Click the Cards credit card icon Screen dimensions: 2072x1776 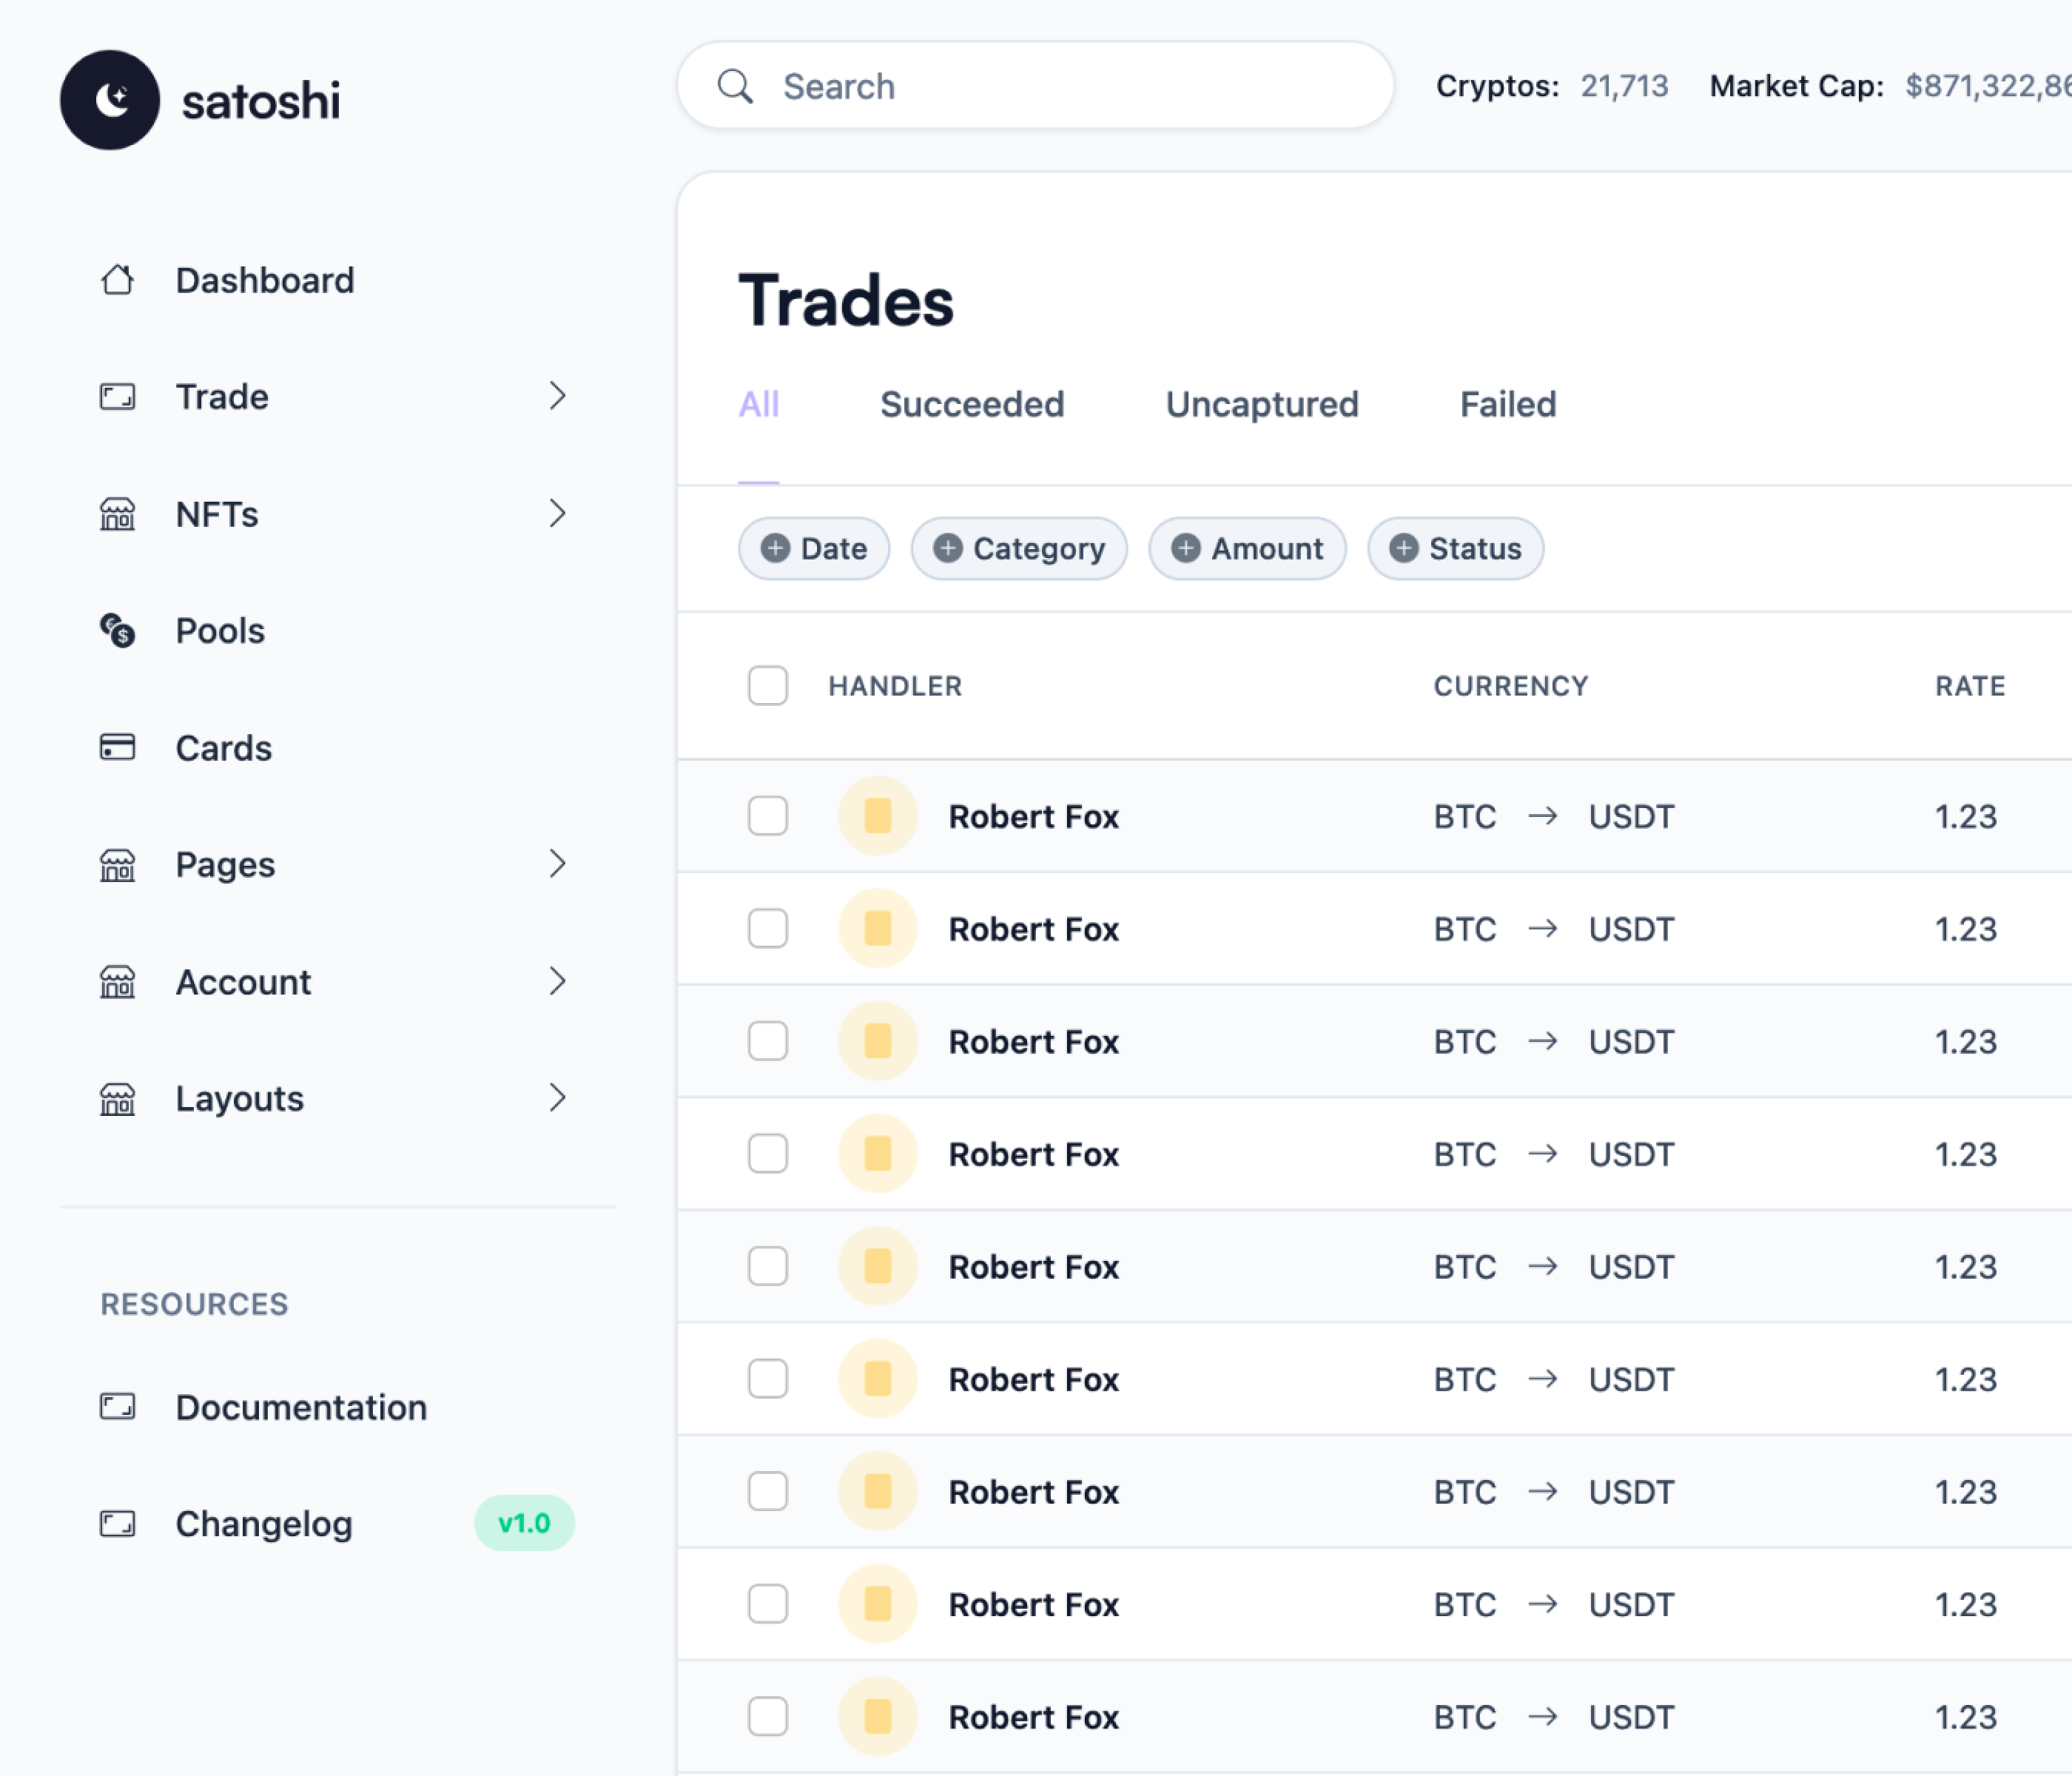point(117,747)
